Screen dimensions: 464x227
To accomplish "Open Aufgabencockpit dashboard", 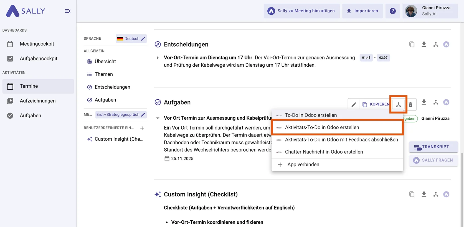I will pos(38,59).
